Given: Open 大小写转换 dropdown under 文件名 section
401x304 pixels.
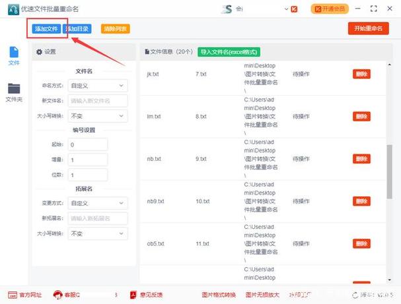Looking at the screenshot, I should 98,116.
